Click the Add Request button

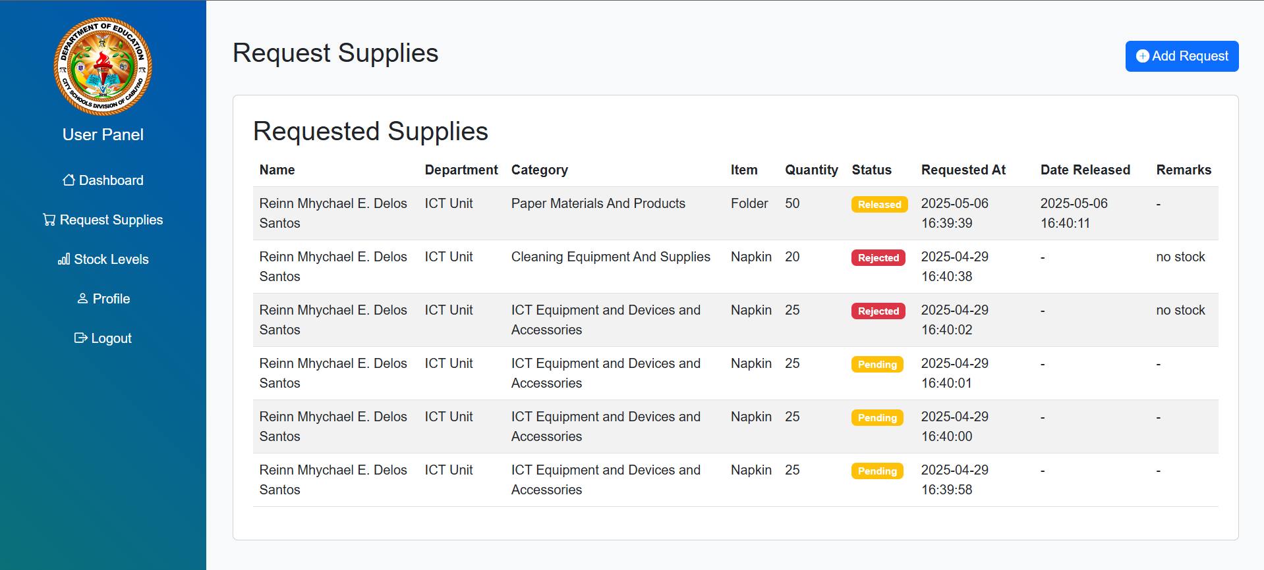[x=1182, y=56]
